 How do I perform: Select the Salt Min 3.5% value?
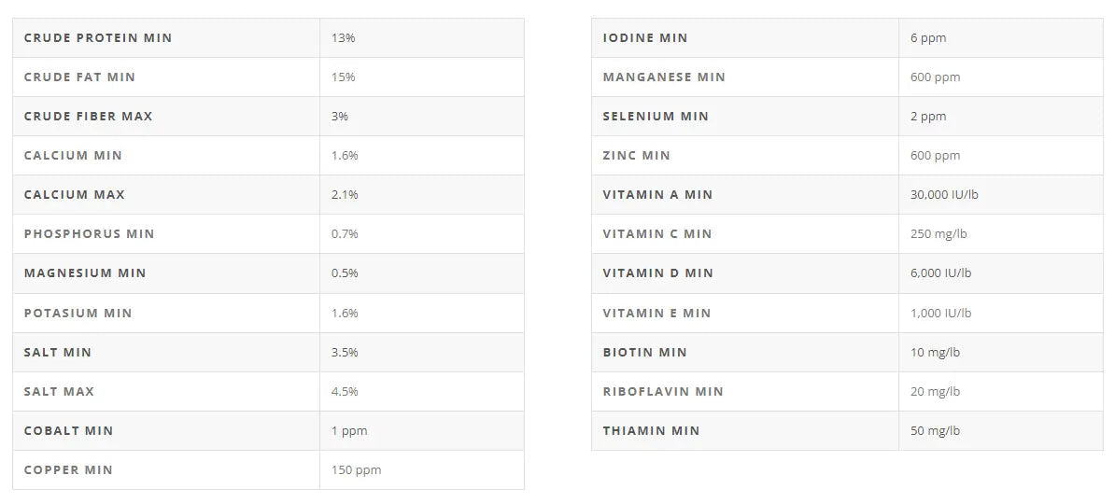(x=345, y=353)
